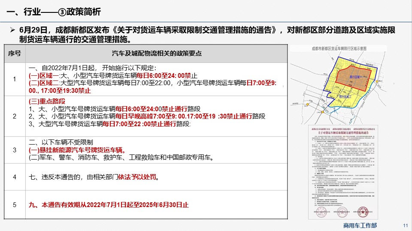
Task: Click the header '汽车及城配物流相关的政策要点'
Action: (x=157, y=53)
